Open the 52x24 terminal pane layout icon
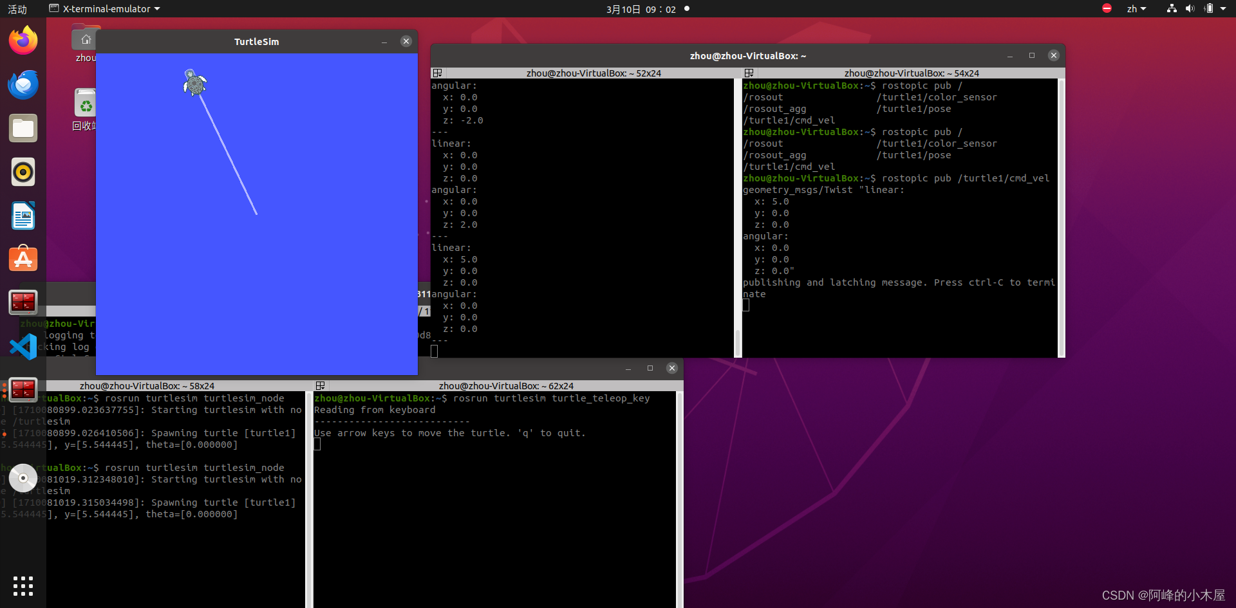Image resolution: width=1236 pixels, height=608 pixels. [x=437, y=73]
